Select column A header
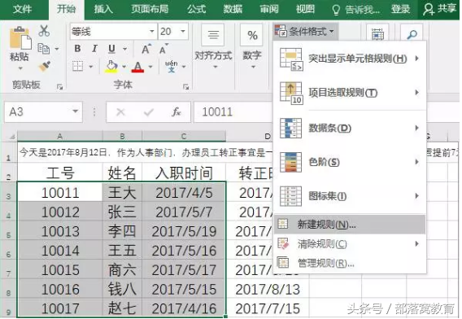The height and width of the screenshot is (319, 462). (60, 136)
